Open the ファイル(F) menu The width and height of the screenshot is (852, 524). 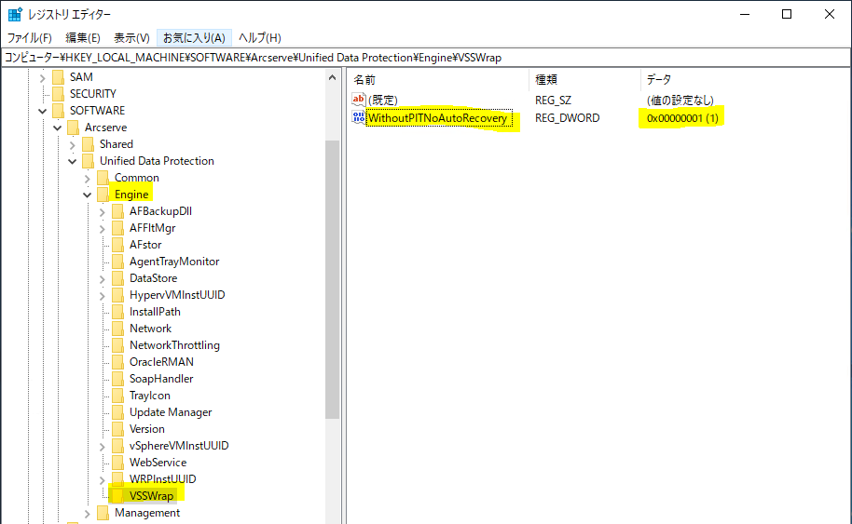point(29,38)
